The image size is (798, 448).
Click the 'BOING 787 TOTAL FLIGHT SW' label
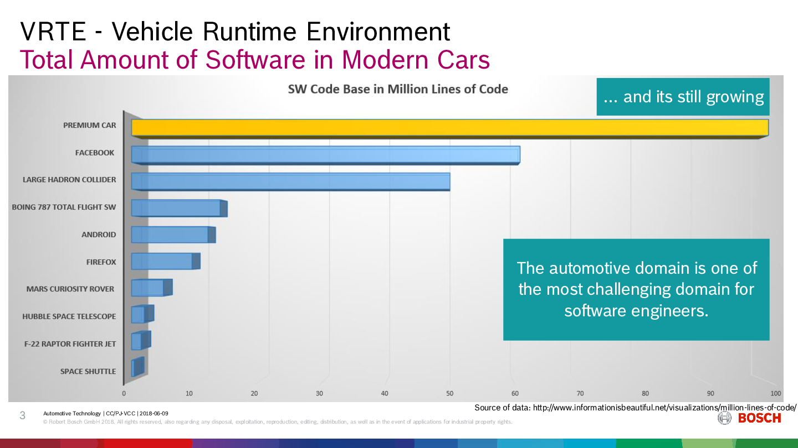64,207
